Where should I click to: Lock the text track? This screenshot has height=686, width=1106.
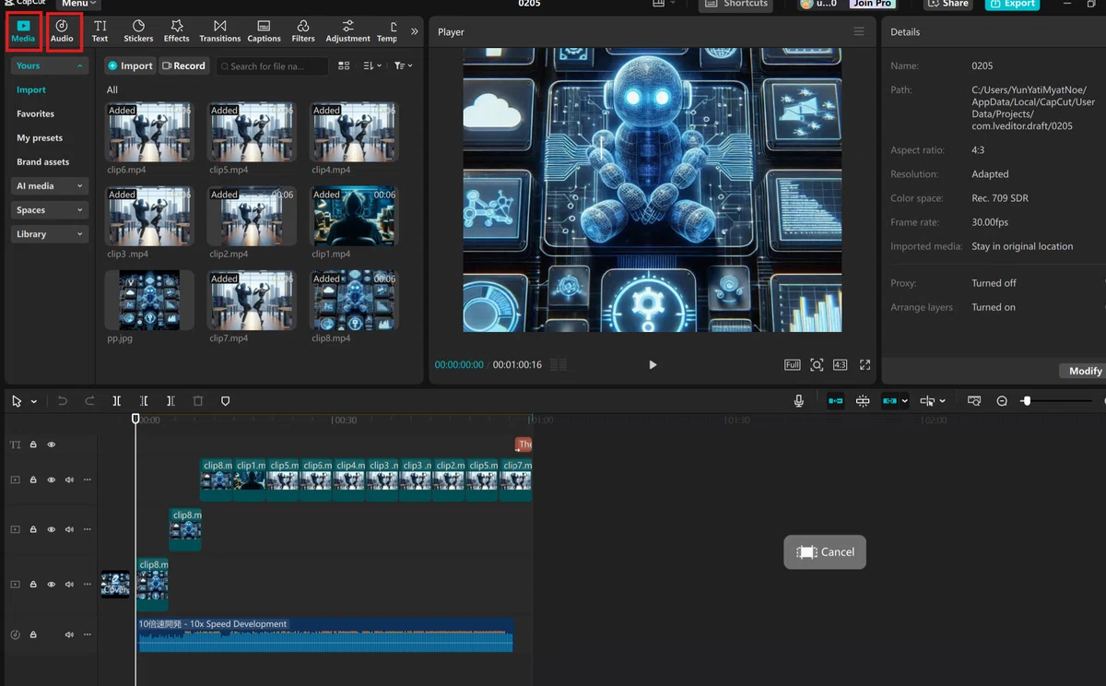(x=33, y=444)
